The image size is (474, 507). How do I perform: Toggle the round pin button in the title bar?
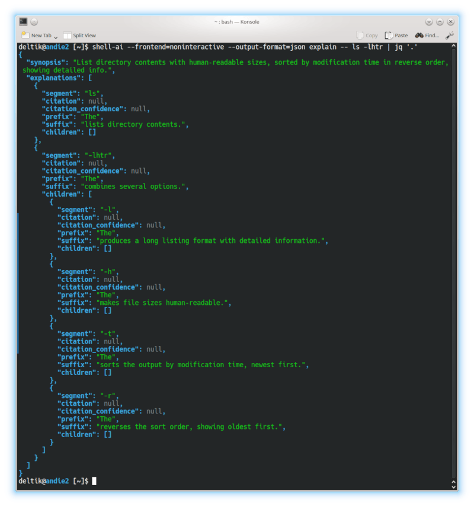pyautogui.click(x=33, y=22)
